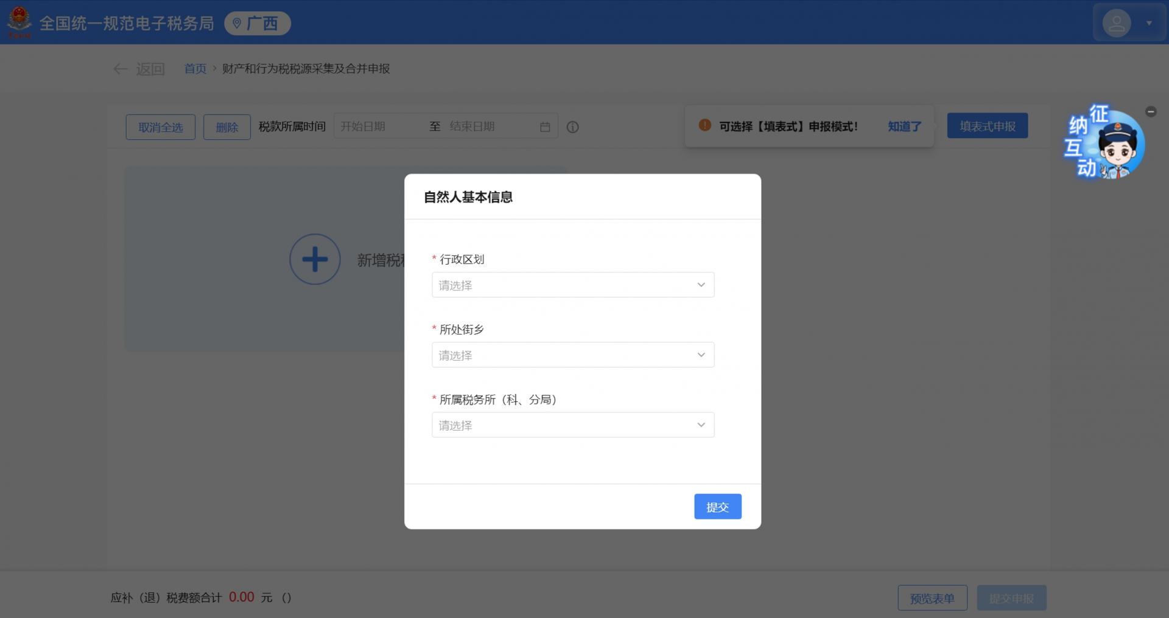Open the 所属税务所（科、分局）dropdown

[x=572, y=425]
